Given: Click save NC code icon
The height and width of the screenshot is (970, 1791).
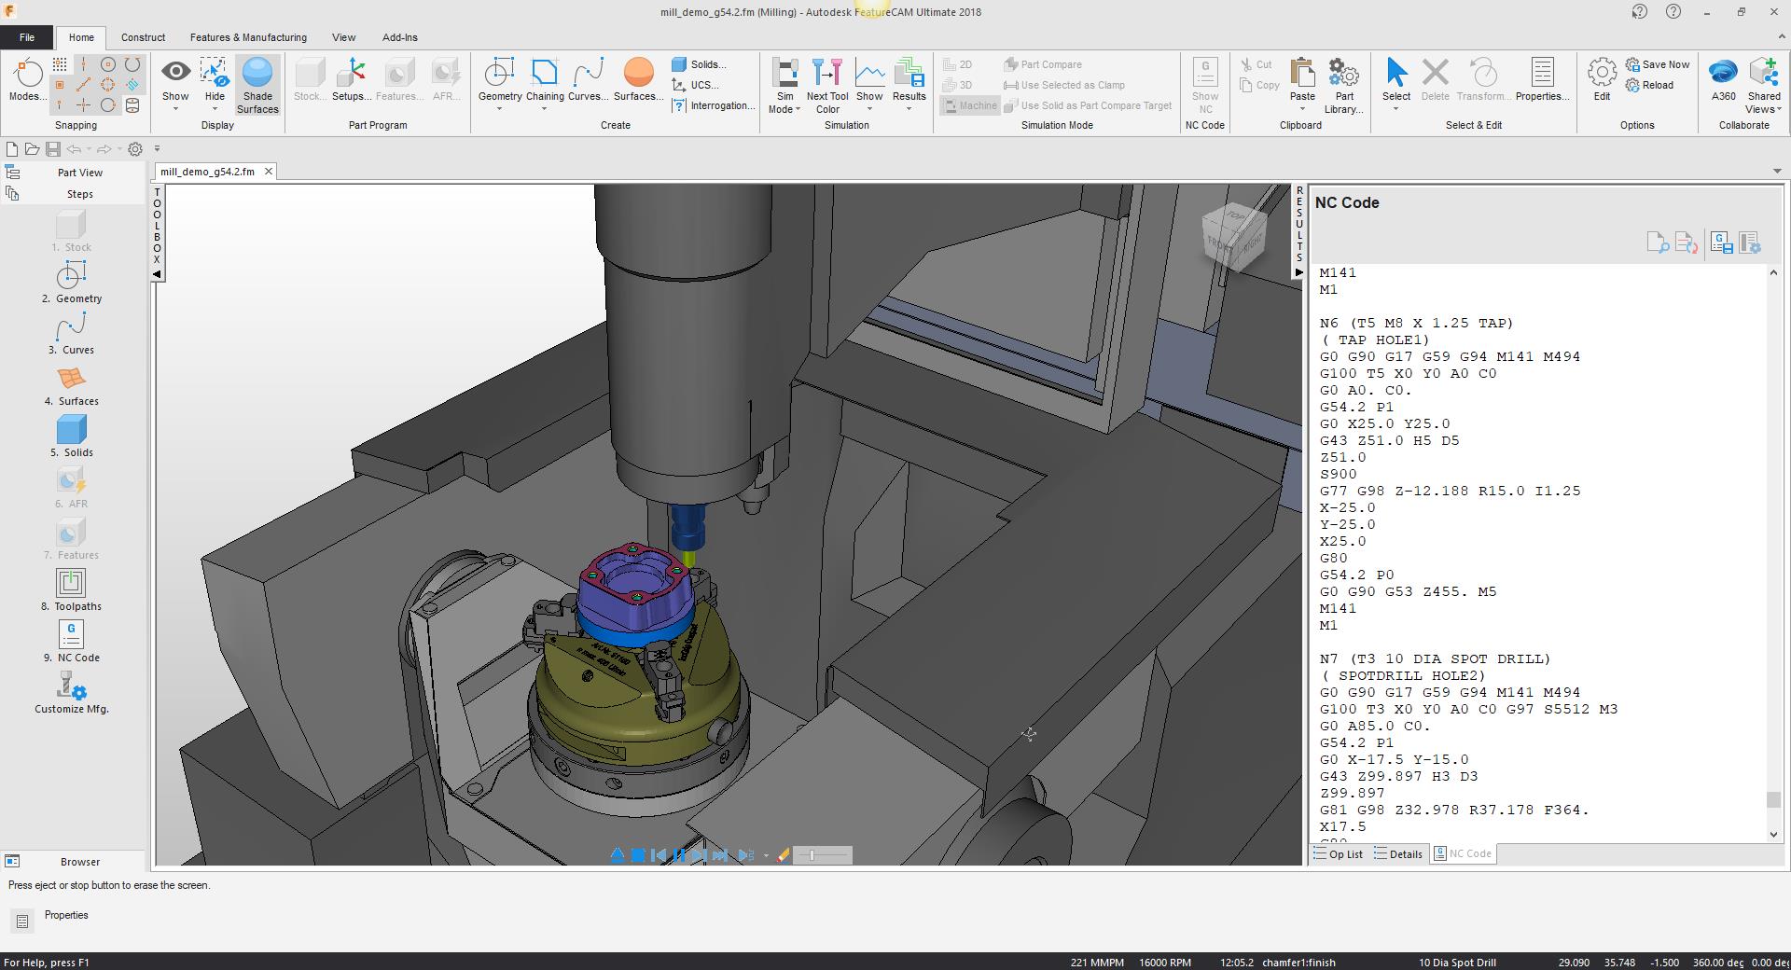Looking at the screenshot, I should coord(1722,243).
